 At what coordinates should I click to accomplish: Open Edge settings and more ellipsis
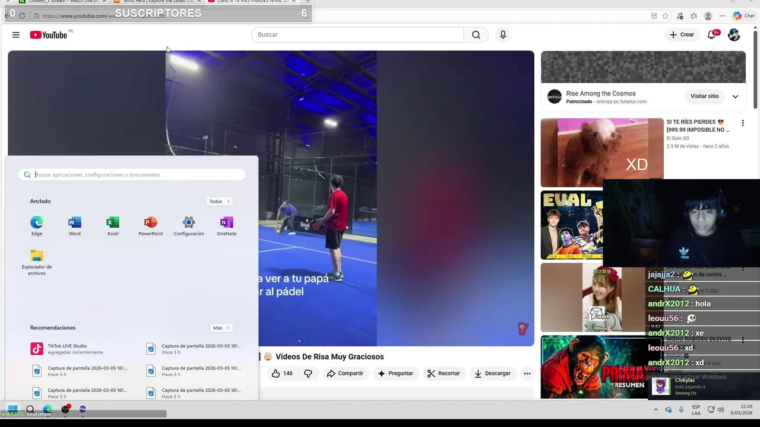(722, 16)
